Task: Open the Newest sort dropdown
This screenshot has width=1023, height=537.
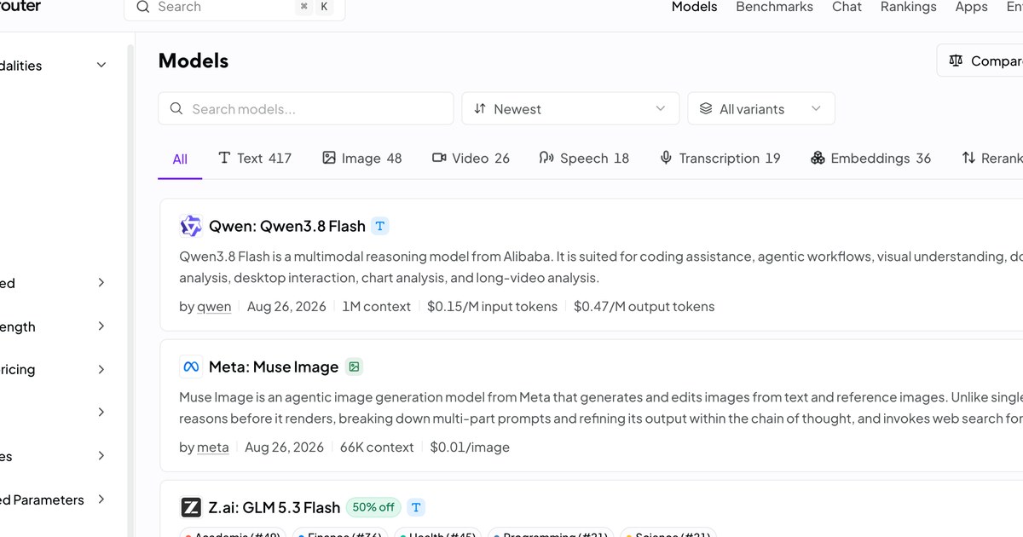Action: click(570, 108)
